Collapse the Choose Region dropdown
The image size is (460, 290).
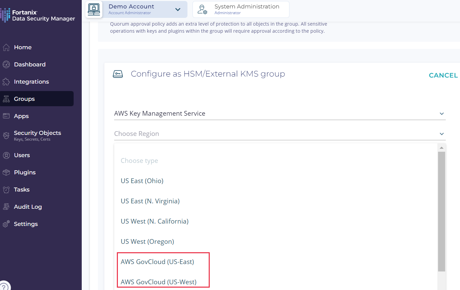(x=441, y=134)
